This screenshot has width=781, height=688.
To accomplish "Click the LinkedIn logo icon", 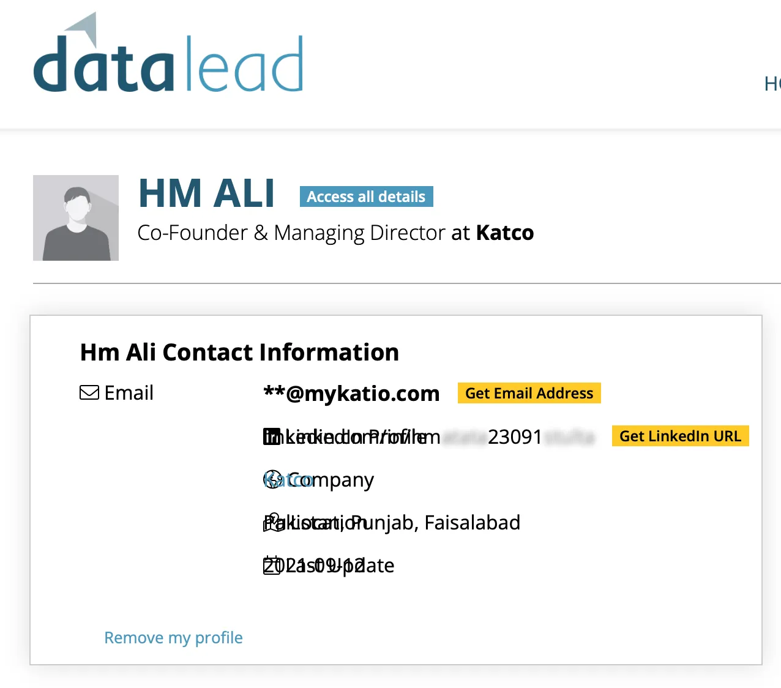I will [271, 436].
